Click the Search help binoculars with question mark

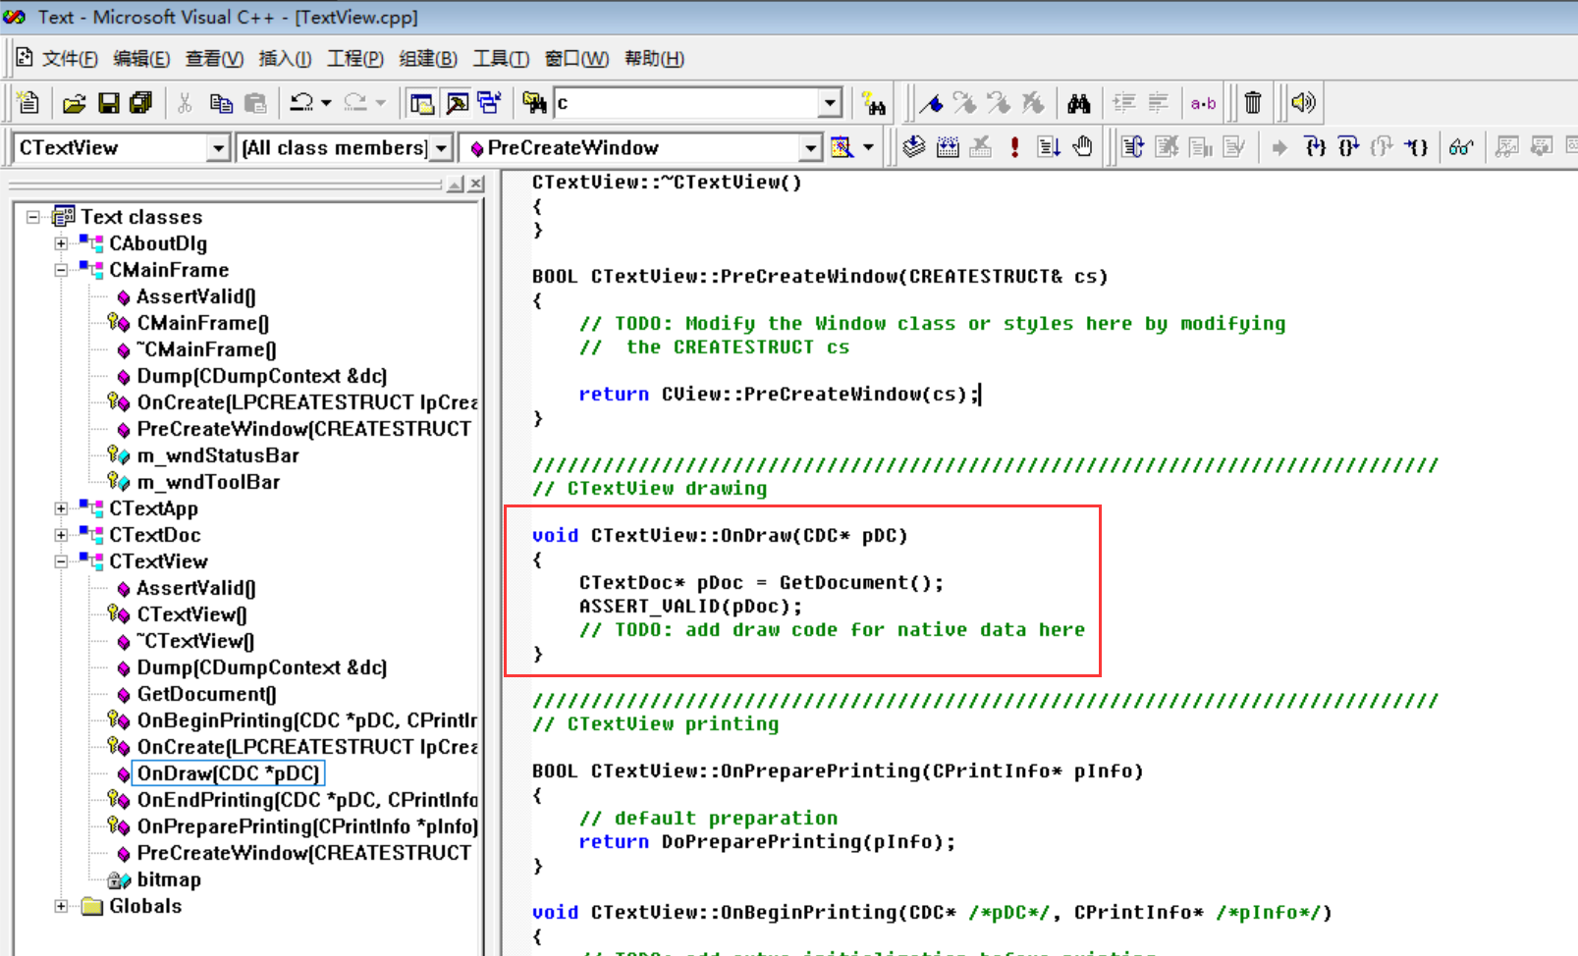(873, 102)
